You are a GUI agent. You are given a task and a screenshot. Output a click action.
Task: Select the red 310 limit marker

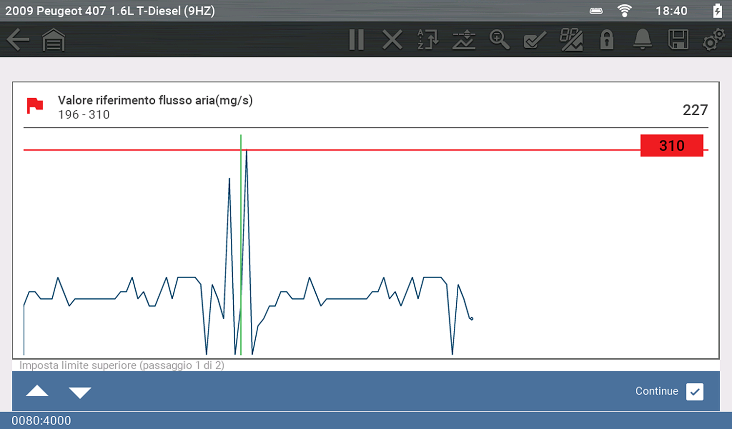[671, 145]
